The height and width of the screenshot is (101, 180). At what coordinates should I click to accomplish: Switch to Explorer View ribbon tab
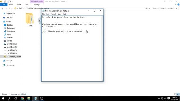click(x=26, y=4)
